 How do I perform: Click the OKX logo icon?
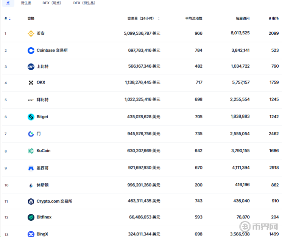coord(31,82)
